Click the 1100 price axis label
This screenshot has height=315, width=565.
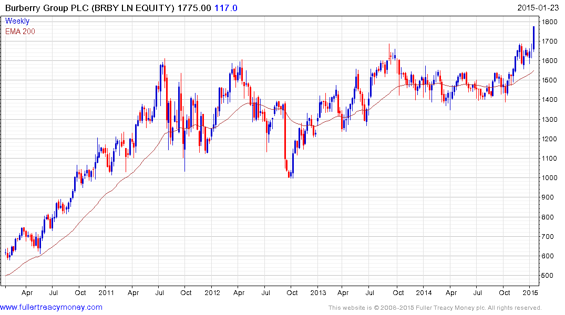[550, 159]
